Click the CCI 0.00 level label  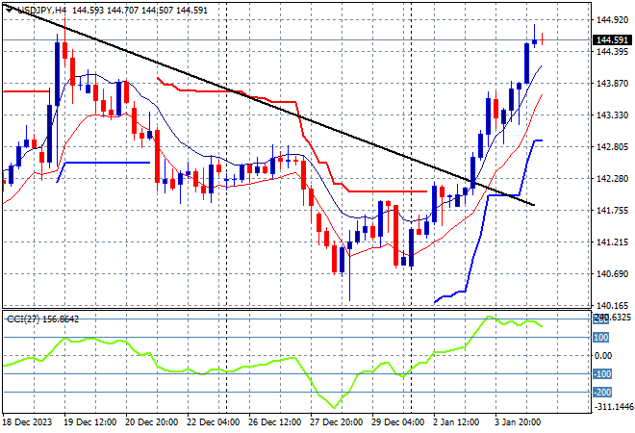tap(603, 356)
